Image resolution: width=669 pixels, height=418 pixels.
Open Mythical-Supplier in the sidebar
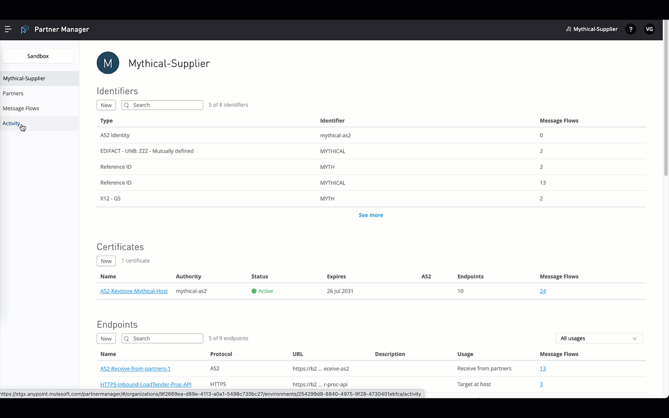coord(40,78)
